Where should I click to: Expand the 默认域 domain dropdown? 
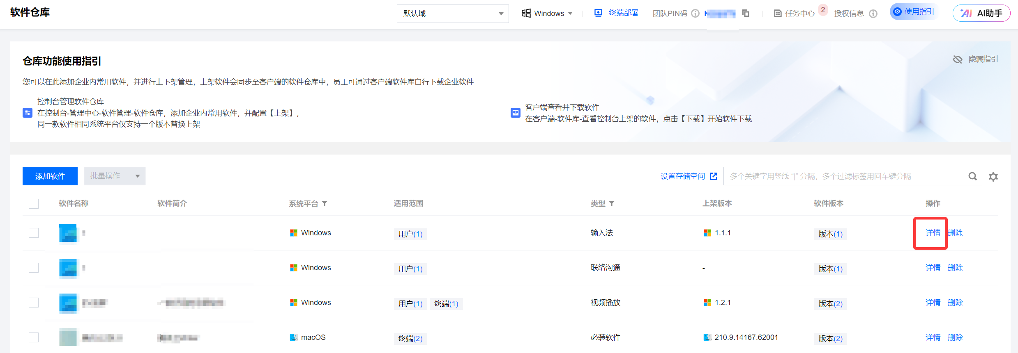point(453,14)
